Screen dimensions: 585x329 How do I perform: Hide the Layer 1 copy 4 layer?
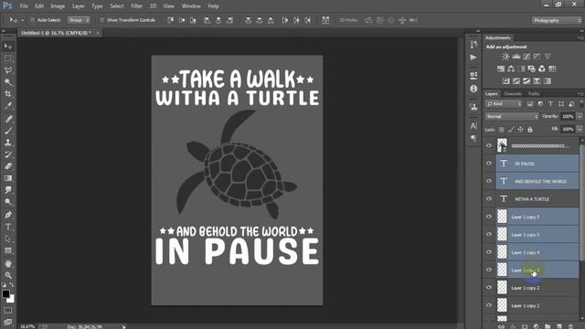pos(489,252)
